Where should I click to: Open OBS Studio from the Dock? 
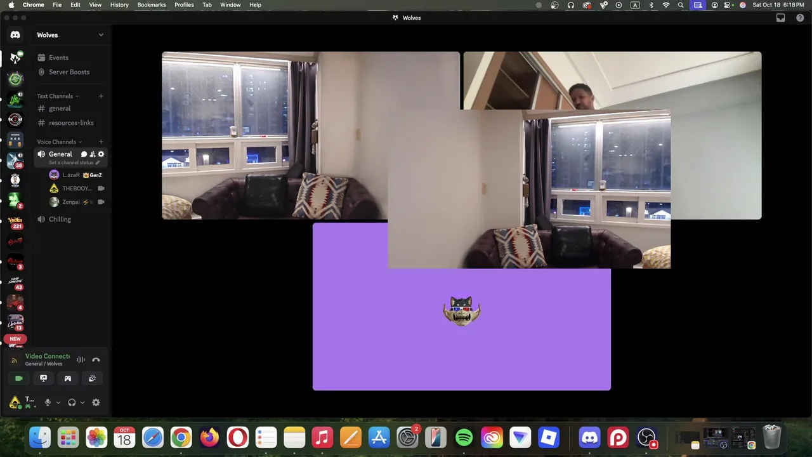pyautogui.click(x=646, y=437)
